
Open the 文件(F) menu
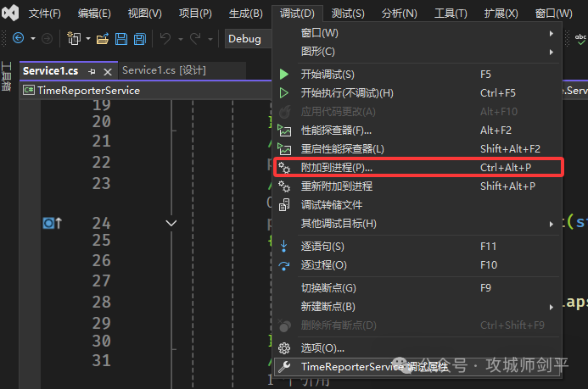point(45,14)
